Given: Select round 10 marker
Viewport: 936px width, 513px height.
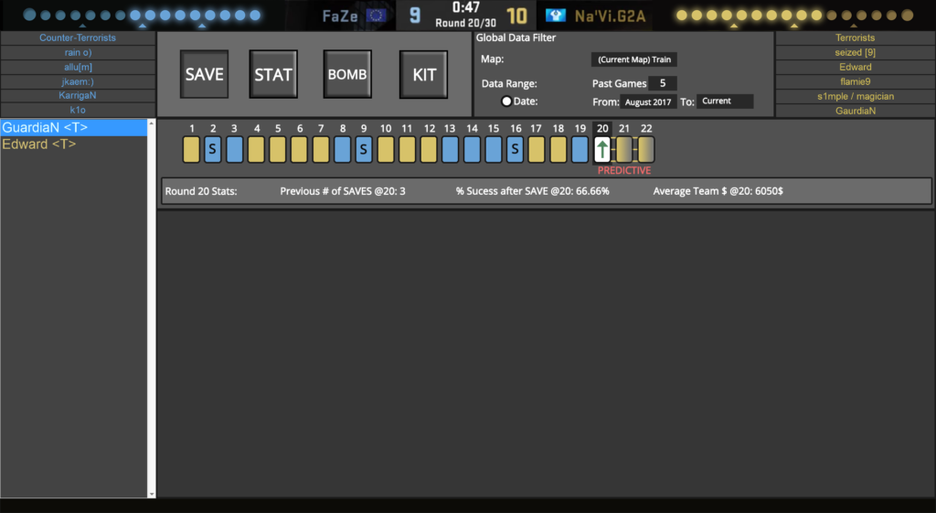Looking at the screenshot, I should click(x=386, y=149).
